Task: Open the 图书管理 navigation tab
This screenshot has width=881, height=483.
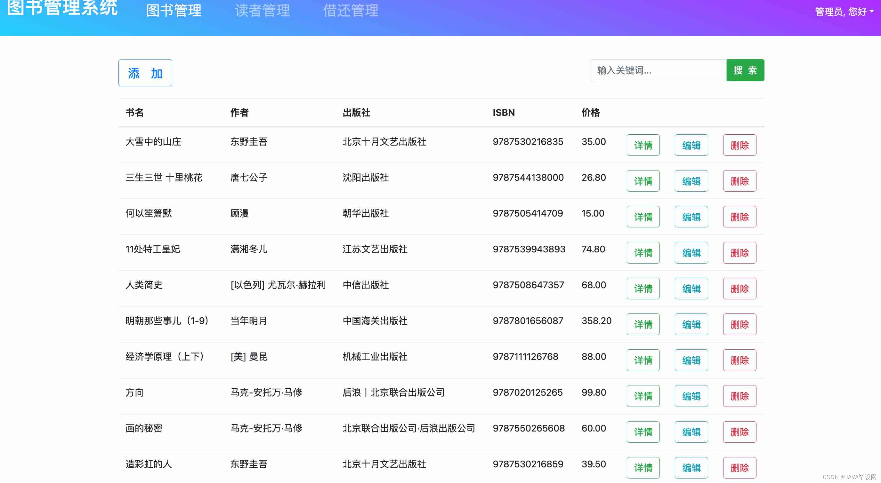Action: pos(174,11)
